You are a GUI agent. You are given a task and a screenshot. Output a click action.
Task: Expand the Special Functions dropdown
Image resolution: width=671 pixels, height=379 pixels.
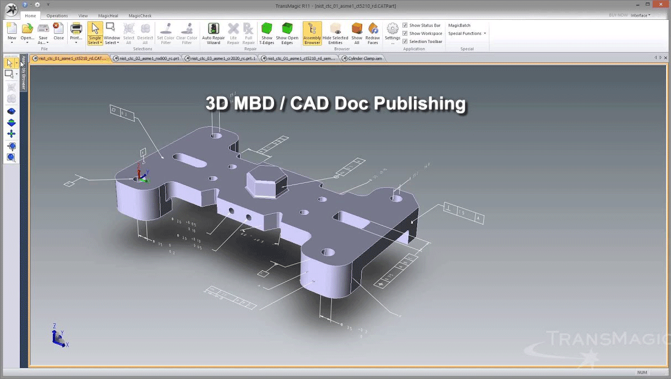tap(467, 34)
